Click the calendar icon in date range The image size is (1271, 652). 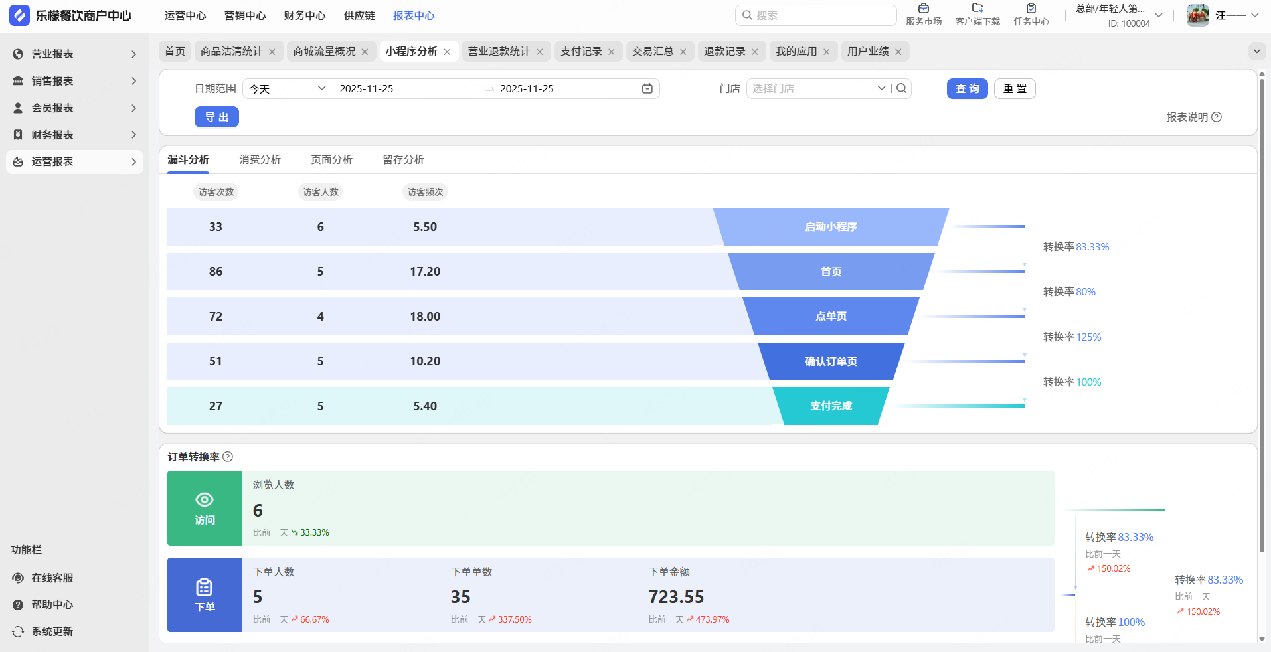coord(647,88)
